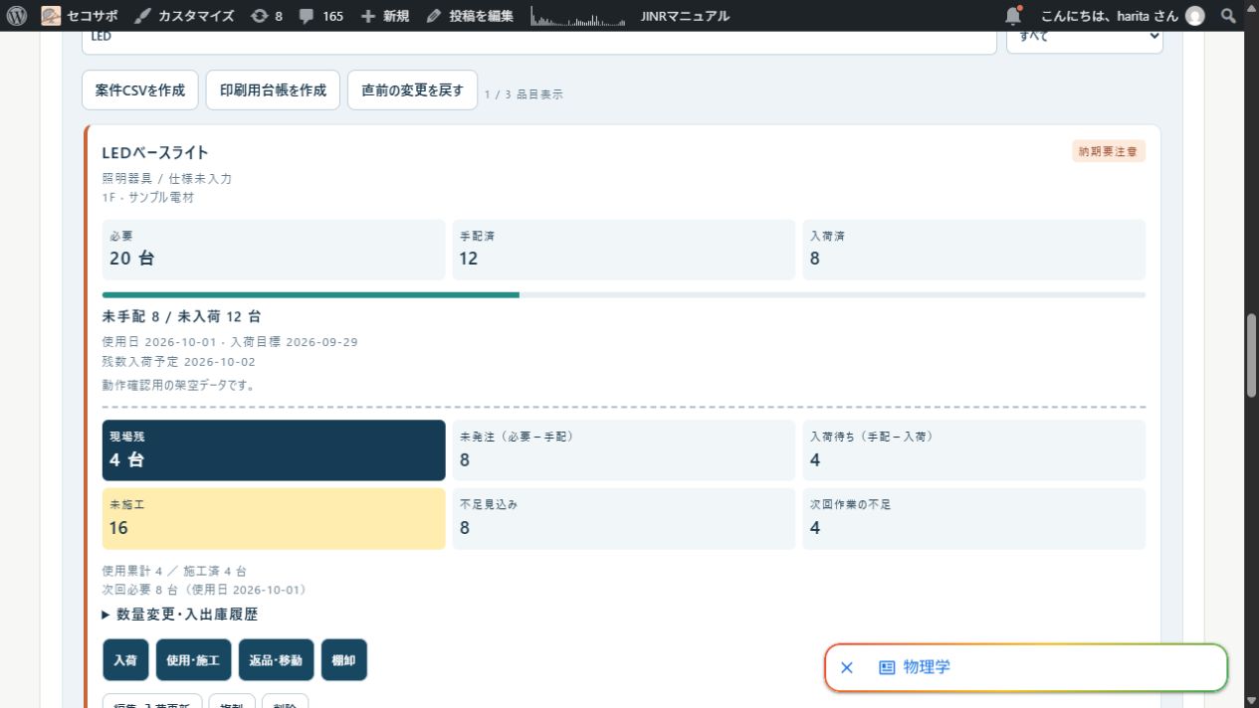The width and height of the screenshot is (1259, 708).
Task: Open the JINRマニュアル menu item
Action: [684, 16]
